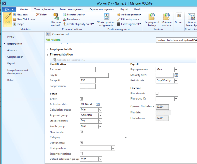Go to Compensation in left navigation
Image resolution: width=197 pixels, height=164 pixels.
(15, 57)
